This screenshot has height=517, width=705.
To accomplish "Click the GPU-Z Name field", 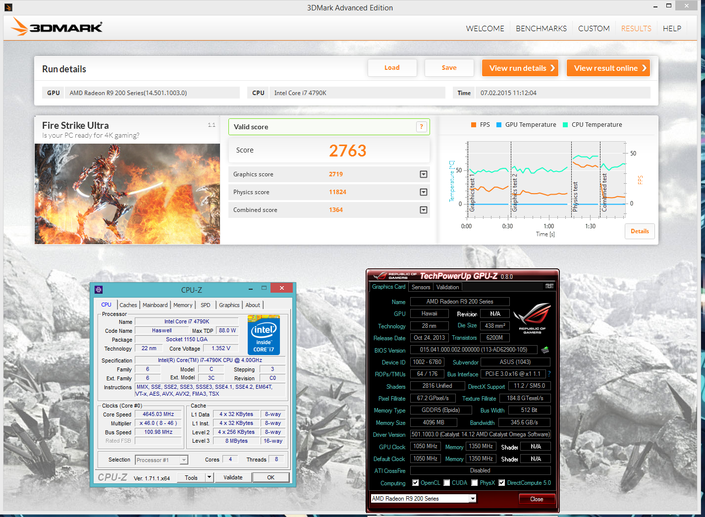I will pos(460,302).
